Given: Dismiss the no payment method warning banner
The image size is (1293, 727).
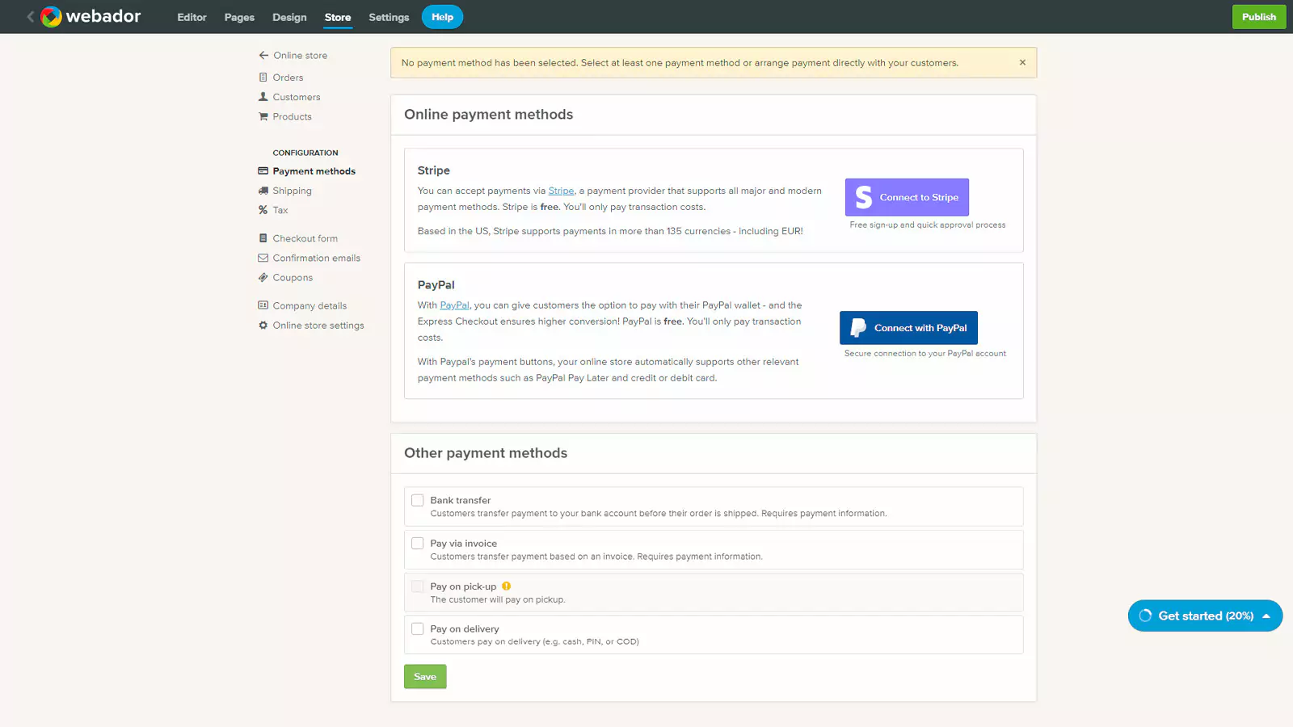Looking at the screenshot, I should point(1022,62).
